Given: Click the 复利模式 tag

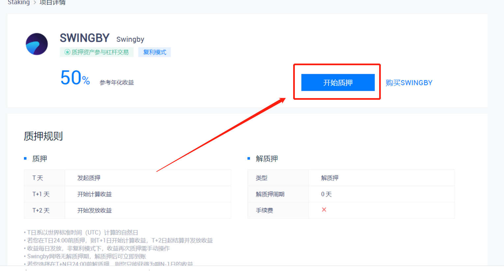Looking at the screenshot, I should click(155, 52).
